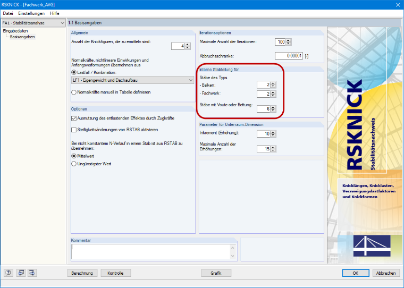Decrease Inkrement (Erhöhung) value
Viewport: 404px width, 288px height.
pos(273,135)
